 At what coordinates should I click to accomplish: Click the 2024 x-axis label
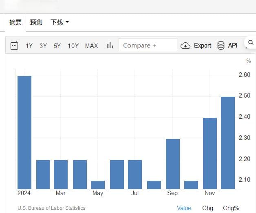coord(24,193)
